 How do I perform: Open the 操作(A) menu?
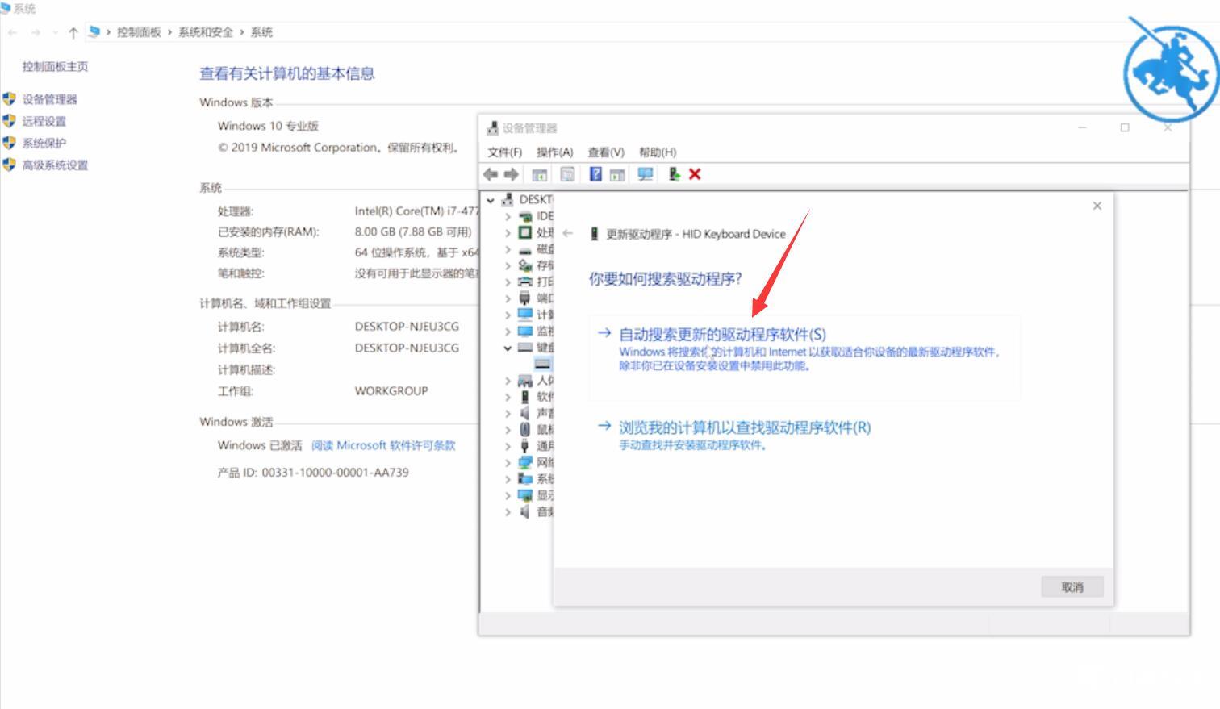point(554,152)
